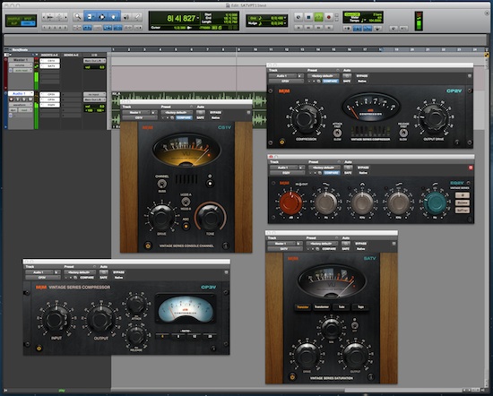Click the CP2V plugin info icon
The image size is (493, 396).
click(457, 142)
